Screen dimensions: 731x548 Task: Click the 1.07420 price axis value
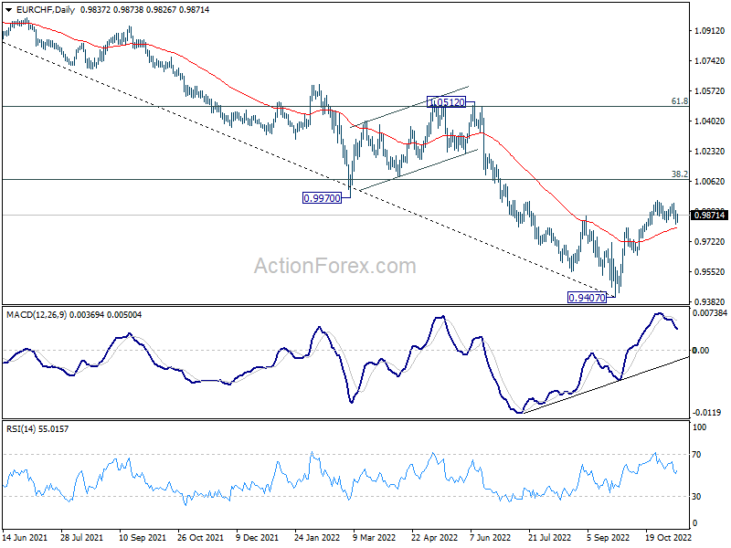pos(710,61)
